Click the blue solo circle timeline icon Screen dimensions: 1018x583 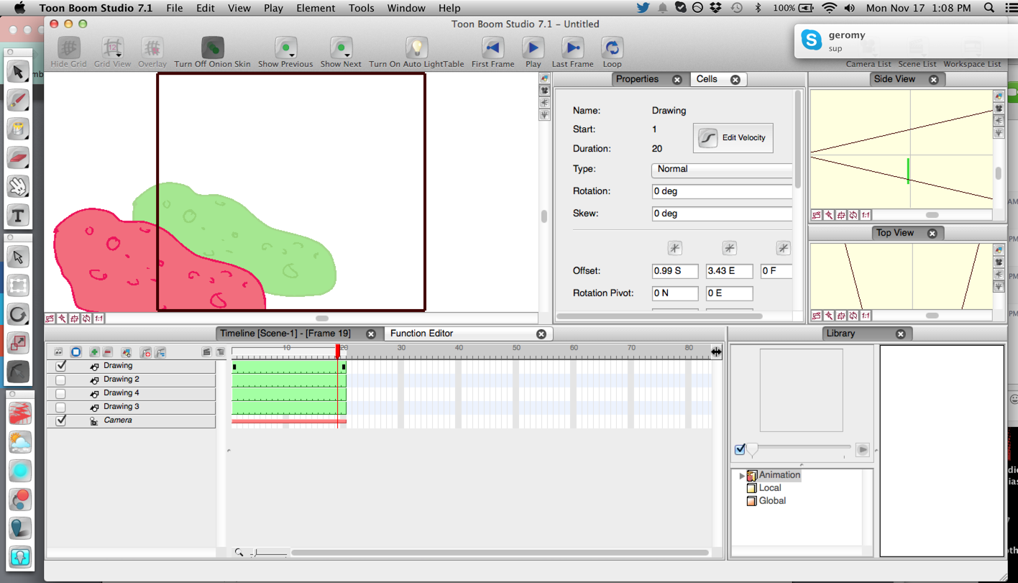pyautogui.click(x=75, y=352)
